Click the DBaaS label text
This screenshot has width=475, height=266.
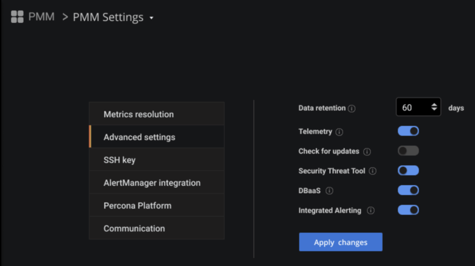(x=309, y=190)
